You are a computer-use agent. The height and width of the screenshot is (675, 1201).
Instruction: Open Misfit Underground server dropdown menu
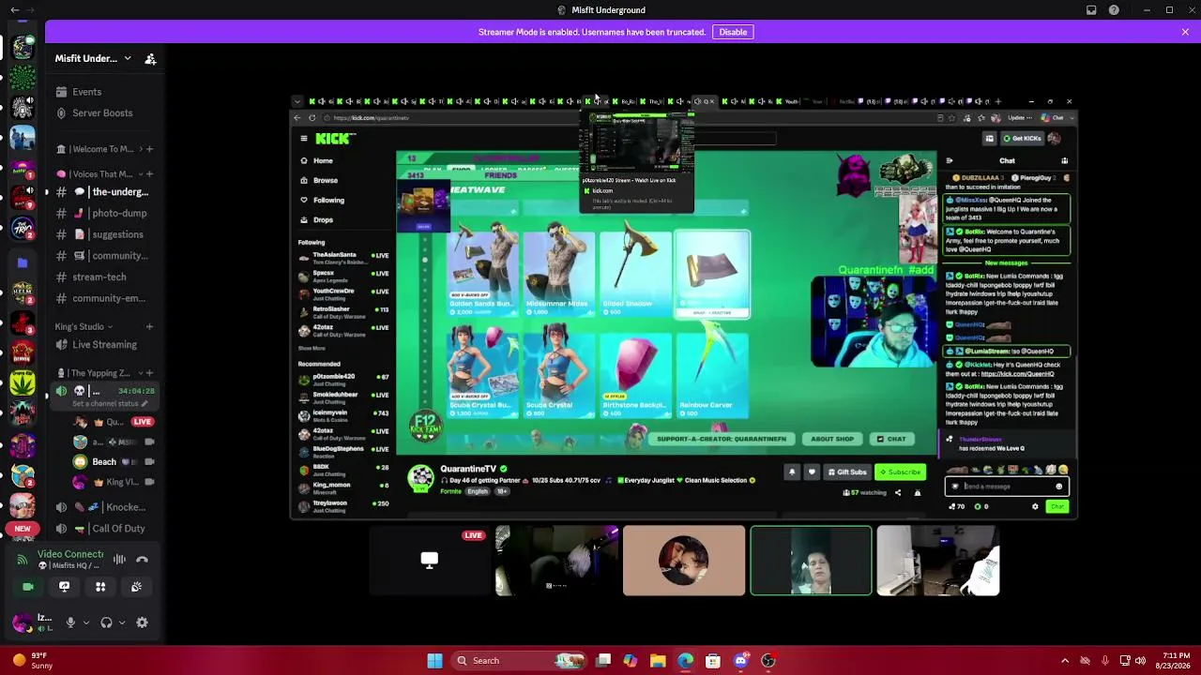pos(94,58)
